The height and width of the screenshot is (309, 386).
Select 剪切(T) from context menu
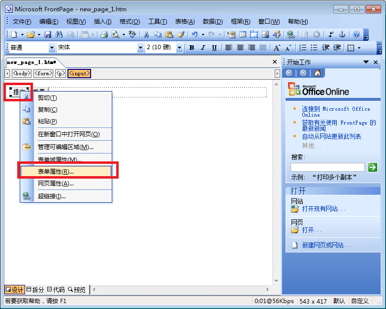[66, 98]
